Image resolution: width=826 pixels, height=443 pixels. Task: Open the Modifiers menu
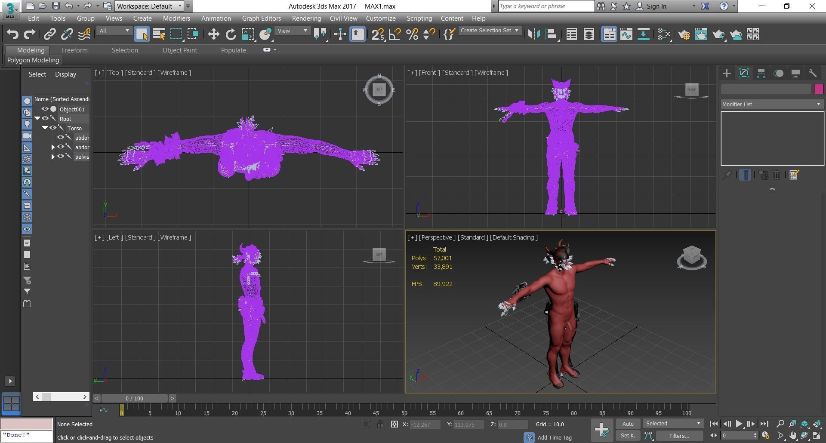click(176, 18)
